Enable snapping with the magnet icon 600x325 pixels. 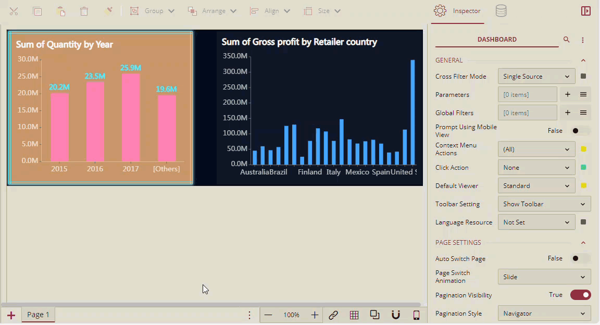coord(396,315)
